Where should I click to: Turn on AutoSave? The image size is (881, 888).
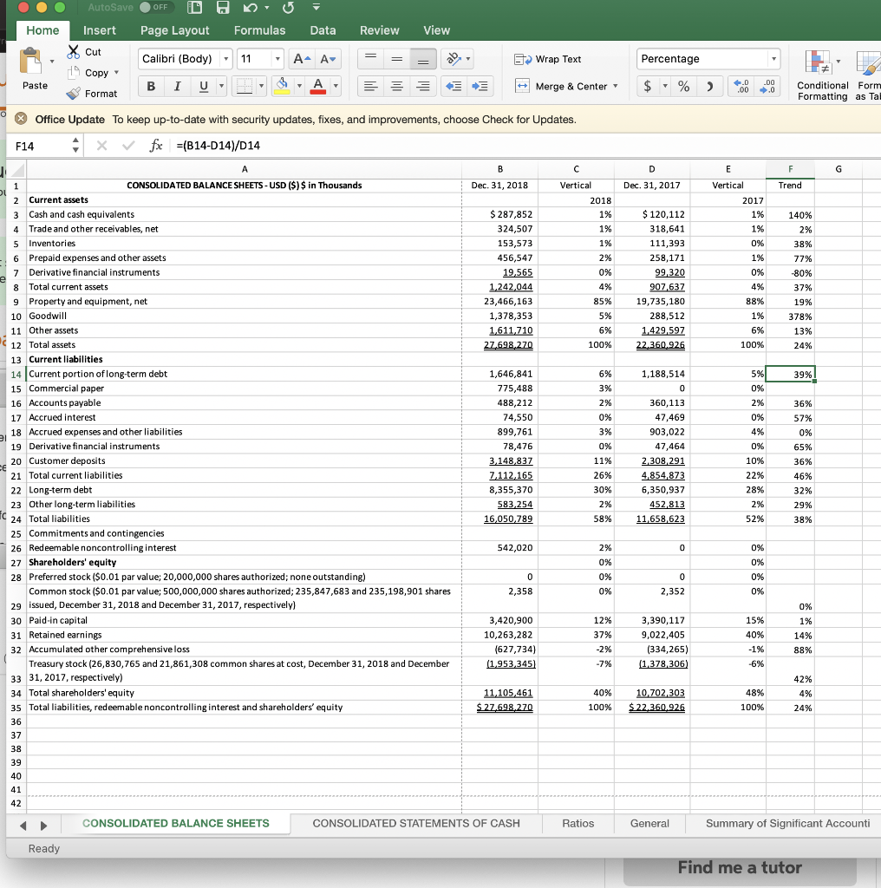click(x=155, y=7)
